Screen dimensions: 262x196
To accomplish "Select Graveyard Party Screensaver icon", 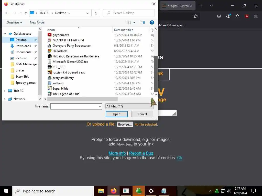I will [x=49, y=45].
